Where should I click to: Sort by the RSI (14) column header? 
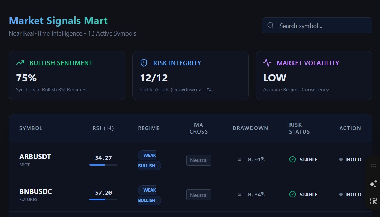[x=103, y=128]
